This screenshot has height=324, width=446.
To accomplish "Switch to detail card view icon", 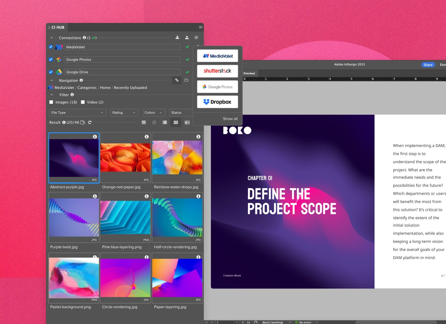I will coord(187,123).
